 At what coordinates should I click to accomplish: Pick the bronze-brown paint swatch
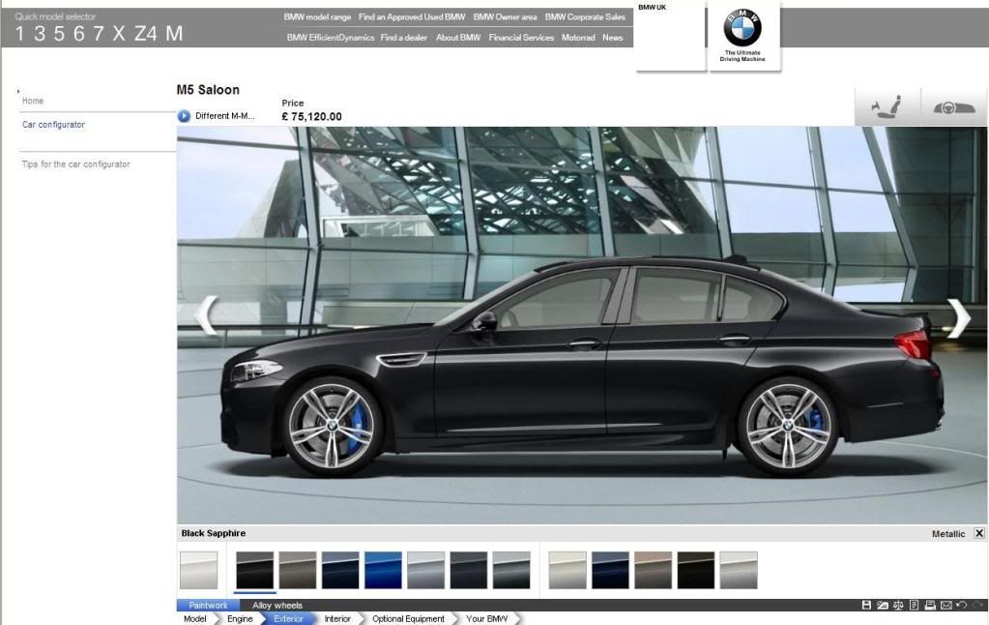pyautogui.click(x=653, y=570)
